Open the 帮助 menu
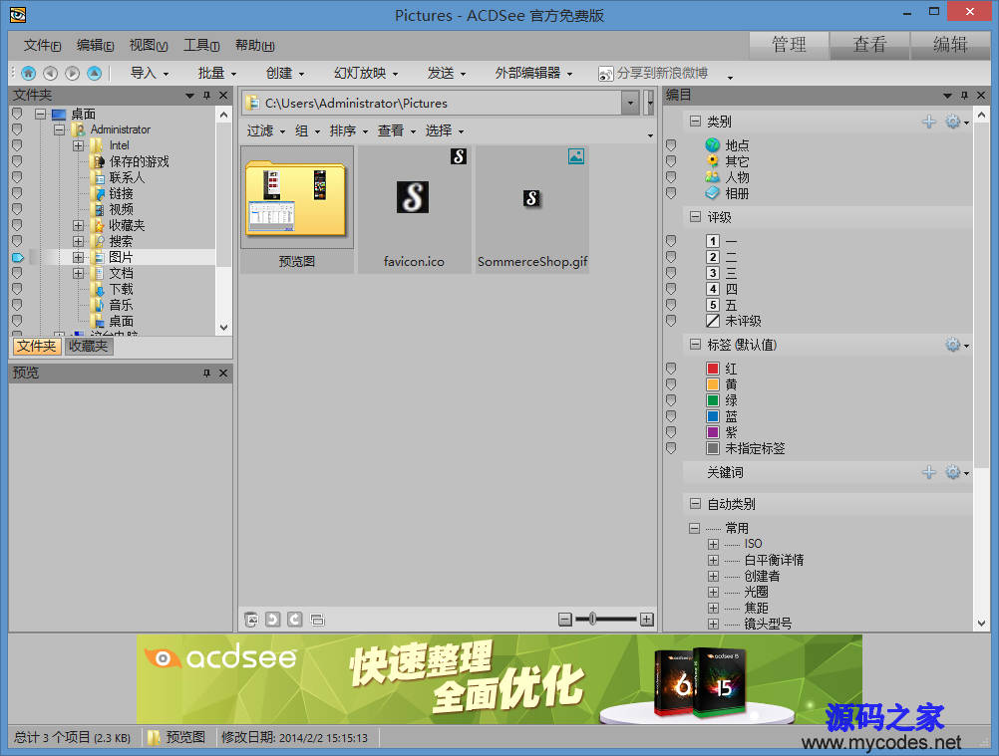The image size is (999, 756). 255,45
